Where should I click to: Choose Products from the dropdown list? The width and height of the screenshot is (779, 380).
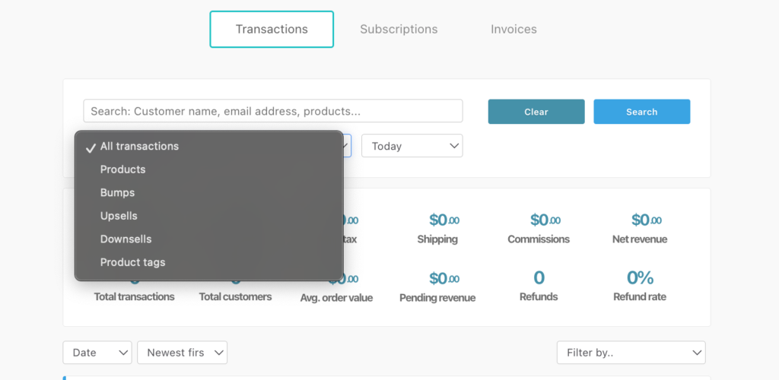[122, 169]
